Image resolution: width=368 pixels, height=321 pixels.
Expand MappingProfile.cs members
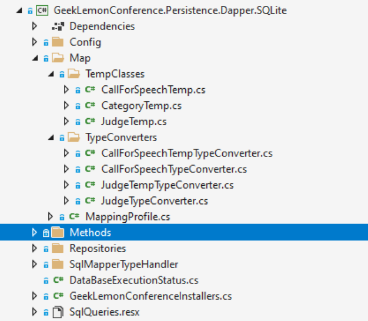(x=51, y=216)
